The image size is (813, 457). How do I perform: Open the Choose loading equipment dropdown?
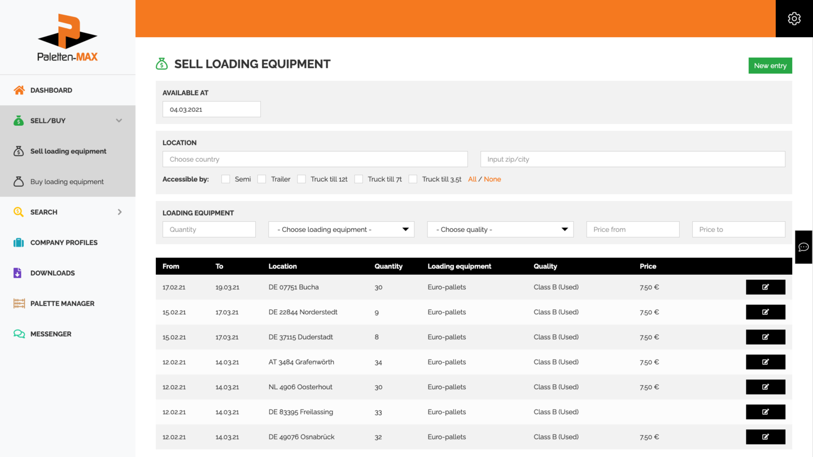(x=341, y=230)
